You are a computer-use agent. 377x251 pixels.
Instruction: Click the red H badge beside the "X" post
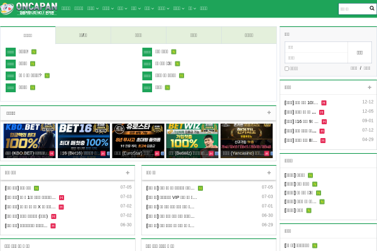(x=62, y=207)
